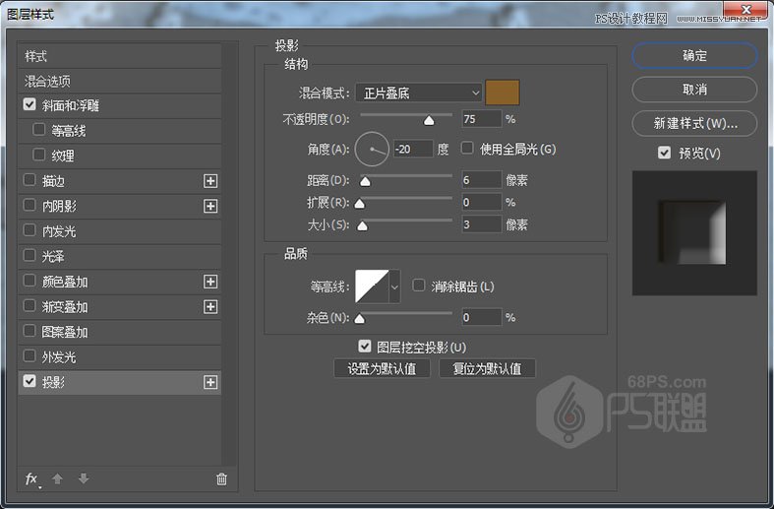Add another 投影 effect with plus icon
774x509 pixels.
[x=210, y=382]
